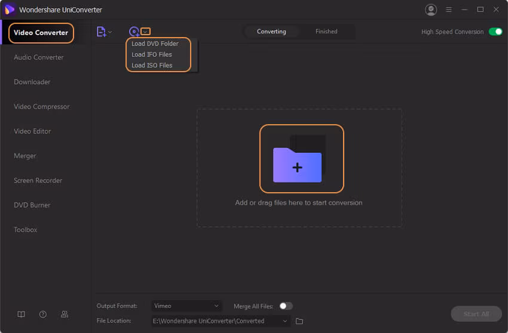508x333 pixels.
Task: Switch to the Converting tab
Action: (x=271, y=32)
